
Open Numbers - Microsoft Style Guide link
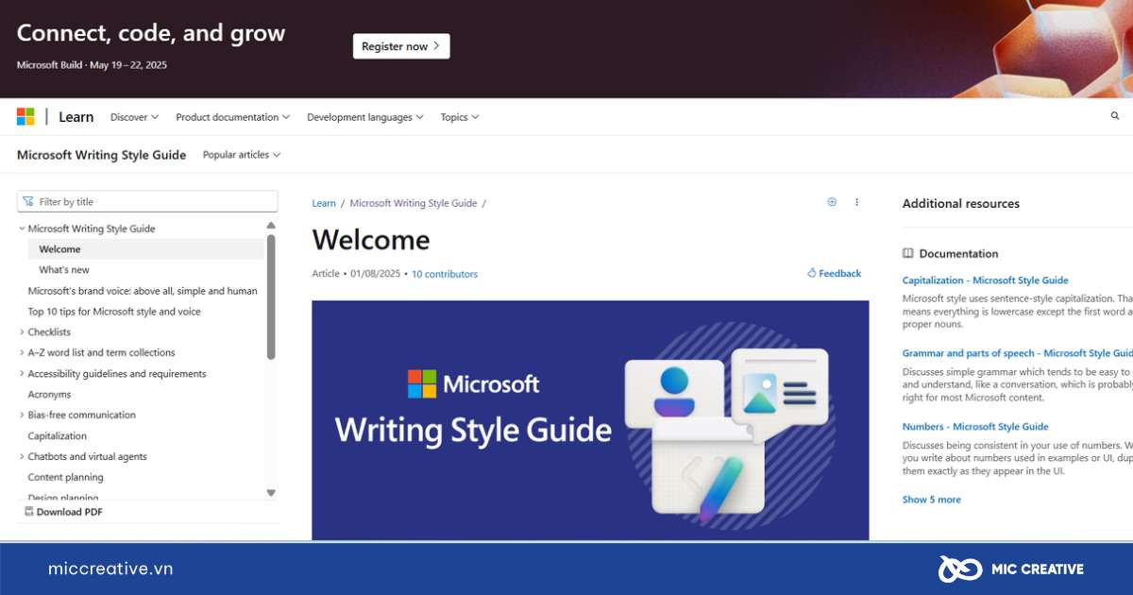pos(975,427)
